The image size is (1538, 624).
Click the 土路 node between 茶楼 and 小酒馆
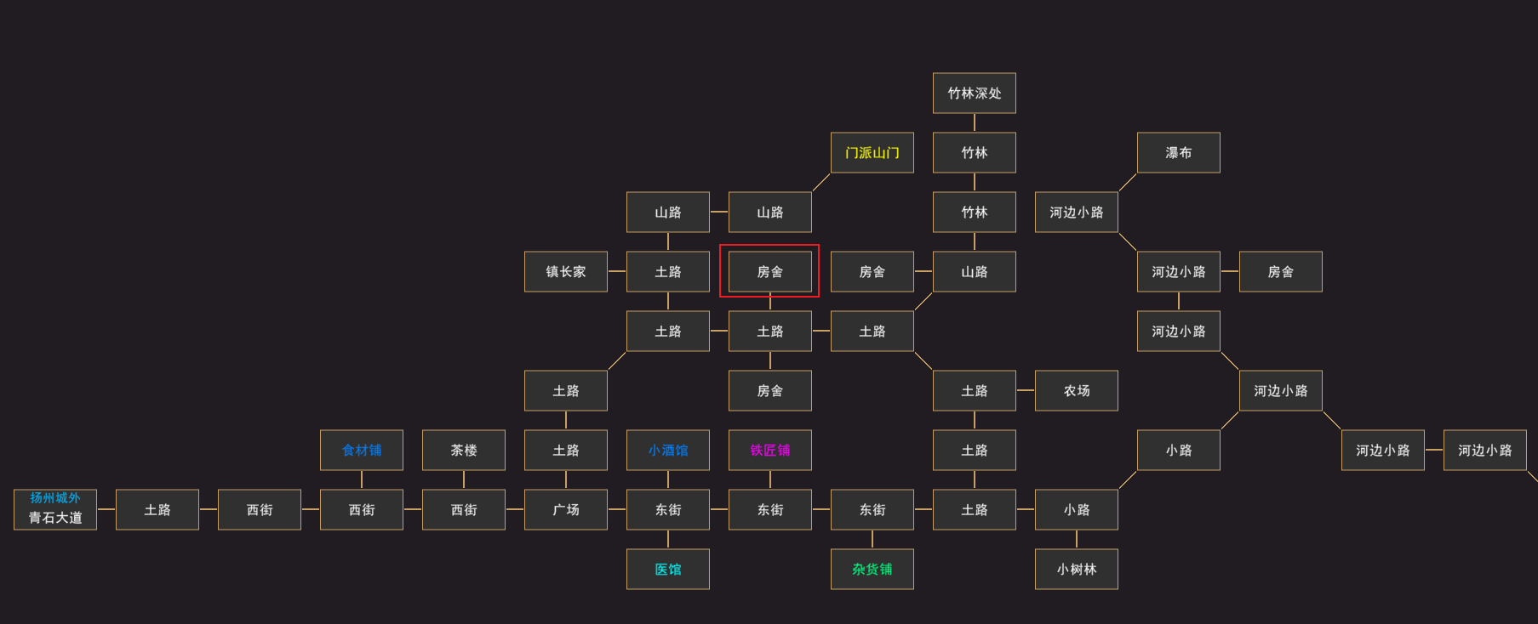[x=565, y=450]
